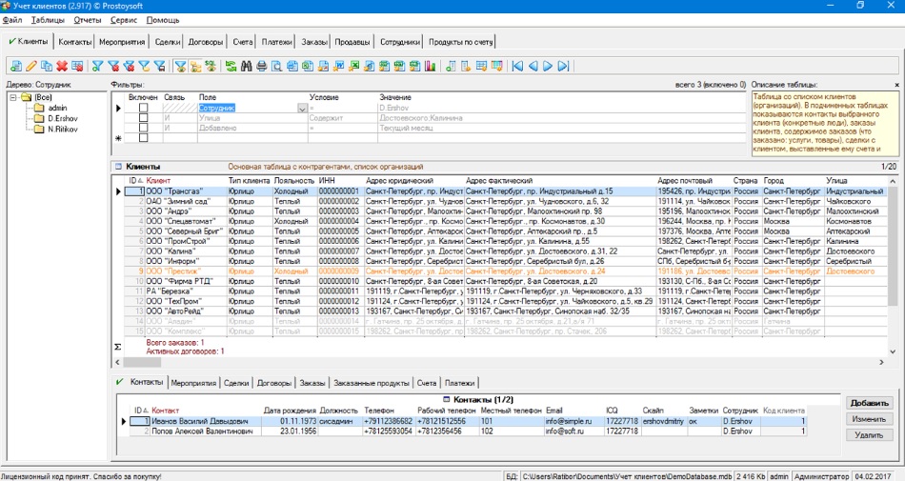Collapse the (Все) tree node
This screenshot has height=481, width=905.
[x=12, y=97]
